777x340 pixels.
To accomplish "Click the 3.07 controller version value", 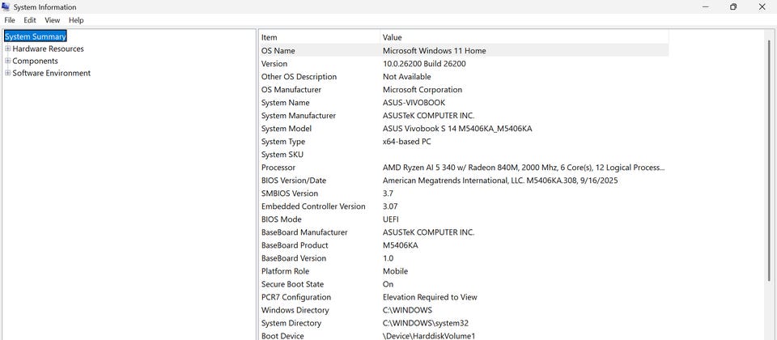I will click(x=390, y=206).
